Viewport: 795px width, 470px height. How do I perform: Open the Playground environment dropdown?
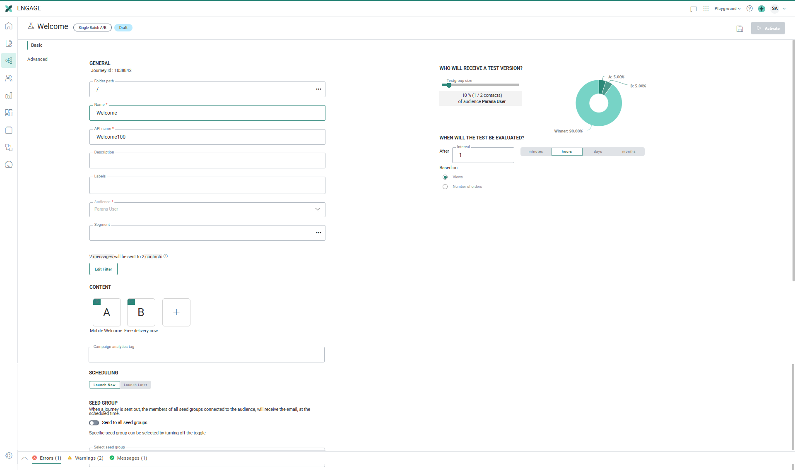pyautogui.click(x=727, y=9)
